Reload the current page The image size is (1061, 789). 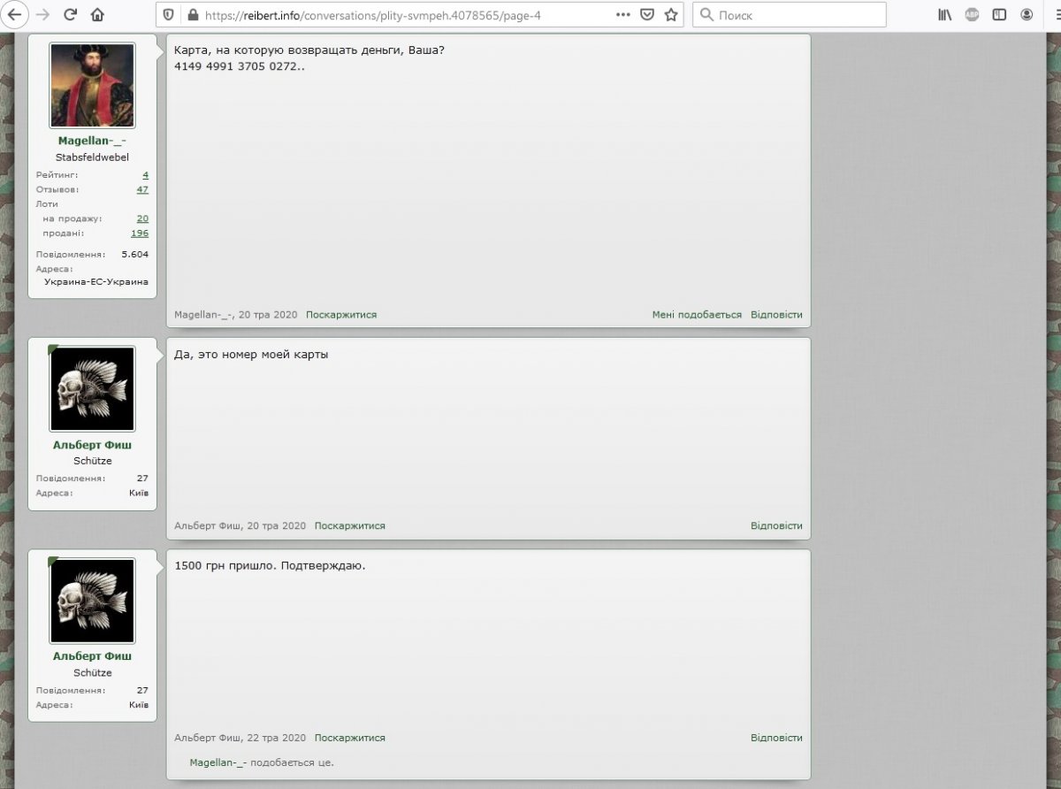tap(70, 14)
